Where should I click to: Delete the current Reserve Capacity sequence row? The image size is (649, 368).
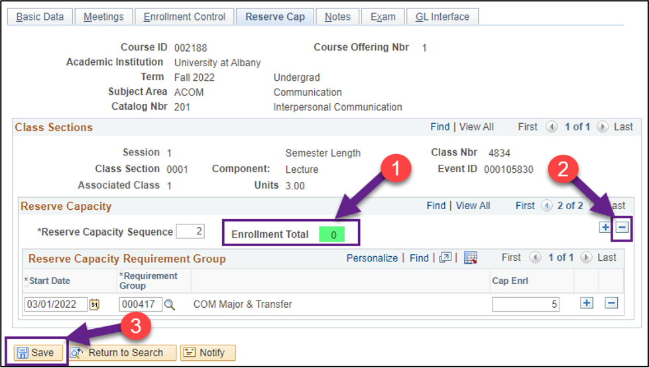click(622, 228)
